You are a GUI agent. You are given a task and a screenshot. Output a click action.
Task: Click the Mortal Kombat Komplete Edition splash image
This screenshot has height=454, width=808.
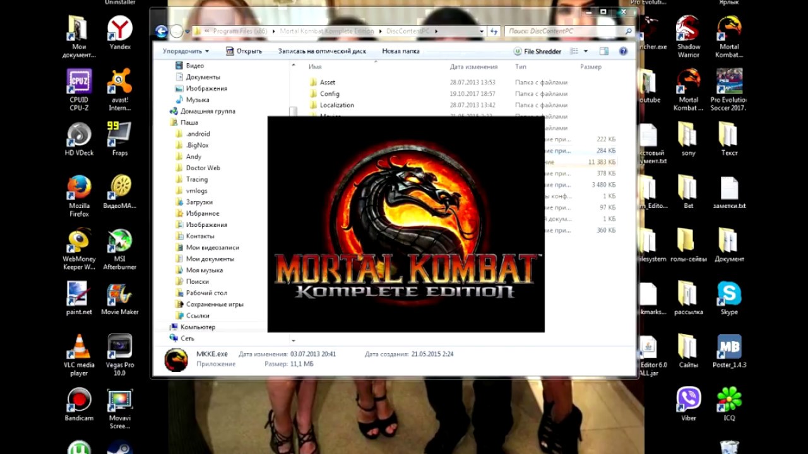point(406,224)
